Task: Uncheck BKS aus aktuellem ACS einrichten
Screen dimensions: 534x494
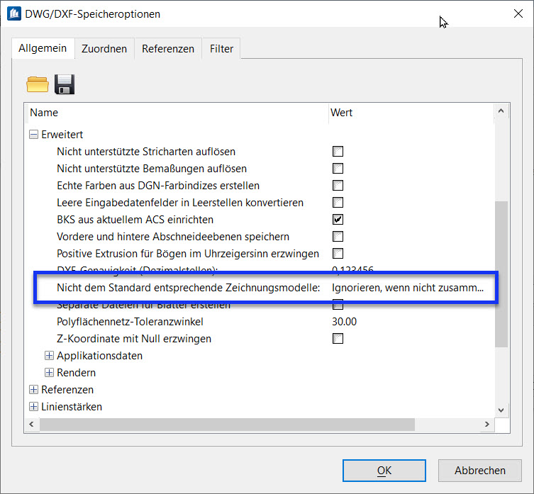Action: (338, 220)
